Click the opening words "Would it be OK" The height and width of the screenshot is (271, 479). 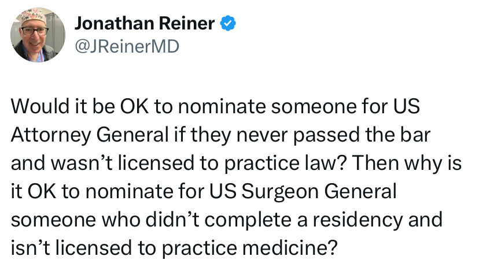point(79,106)
